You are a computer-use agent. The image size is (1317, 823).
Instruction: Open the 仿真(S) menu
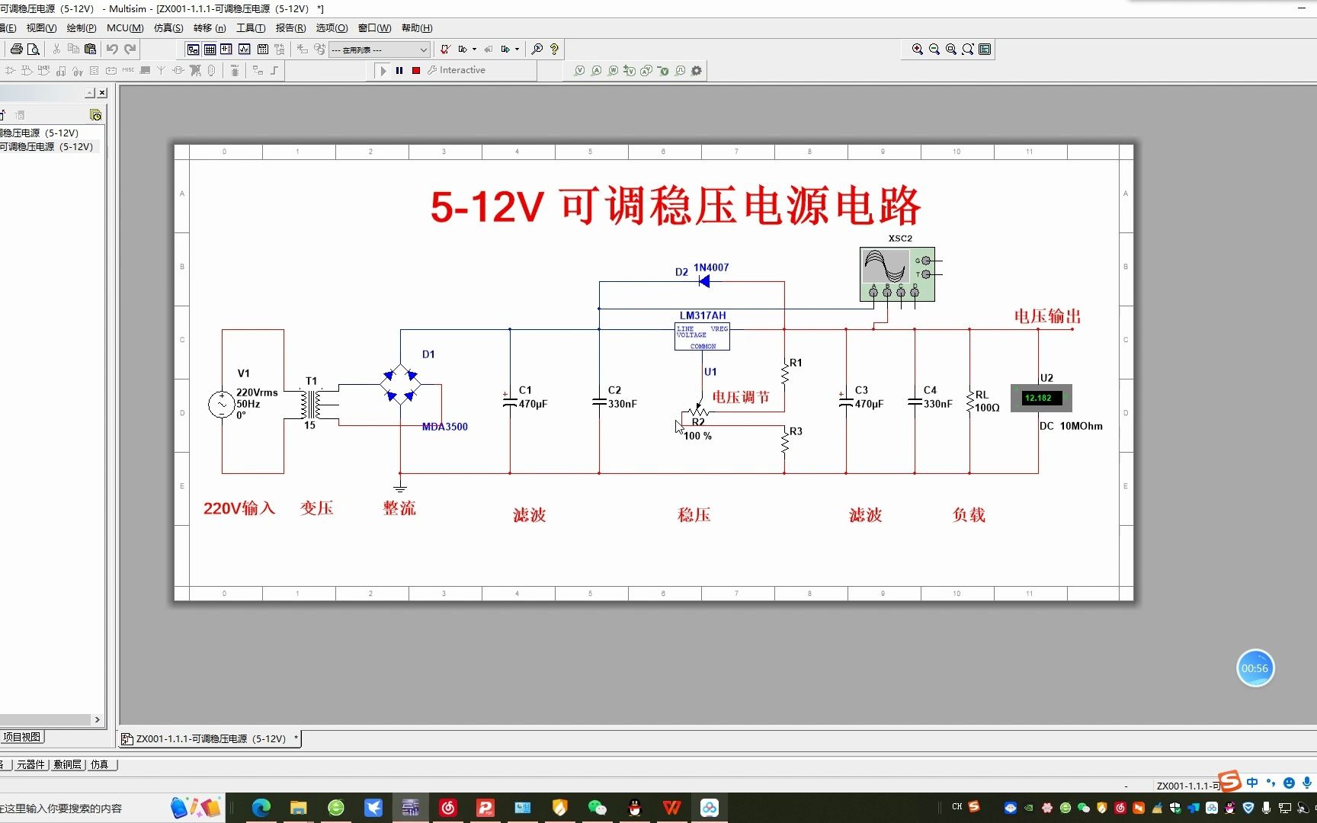pos(167,28)
